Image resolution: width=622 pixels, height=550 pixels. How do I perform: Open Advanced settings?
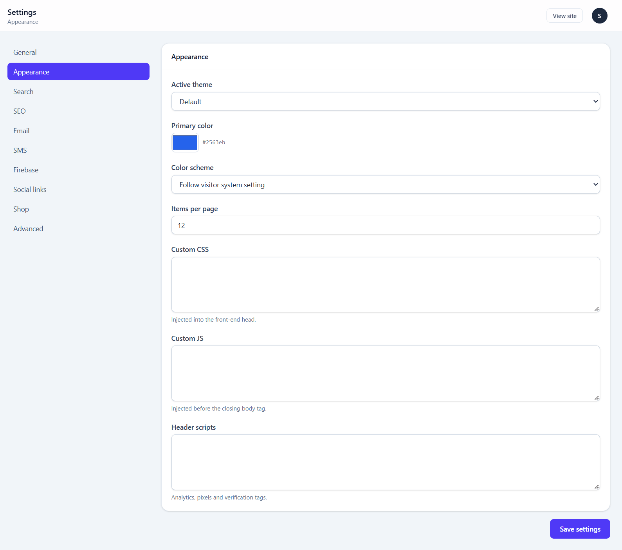pyautogui.click(x=78, y=229)
